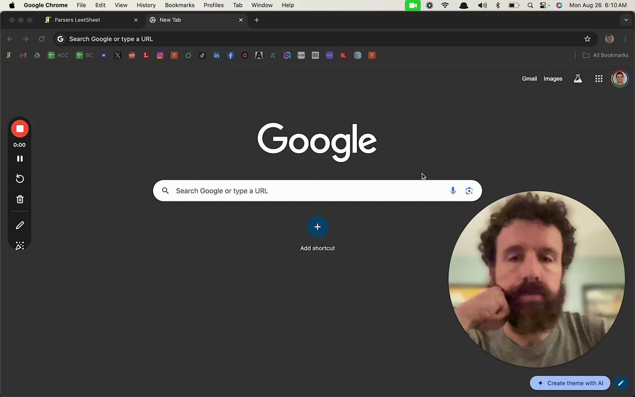
Task: Open the Images link
Action: 553,79
